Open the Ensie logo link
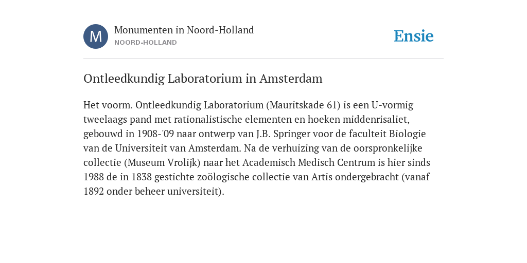 tap(414, 36)
